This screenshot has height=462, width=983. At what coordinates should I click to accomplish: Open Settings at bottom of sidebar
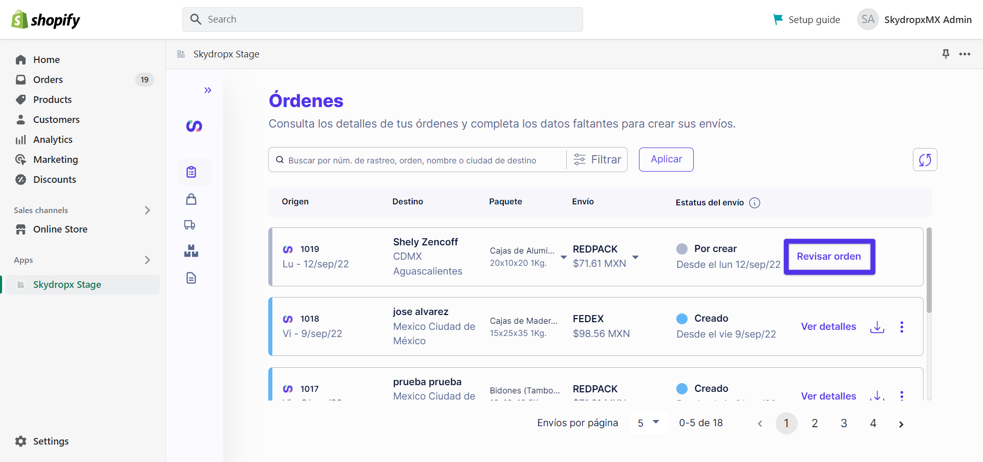(50, 442)
